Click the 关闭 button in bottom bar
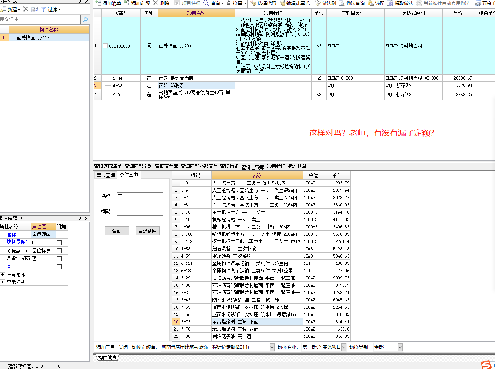The image size is (495, 369). click(123, 347)
